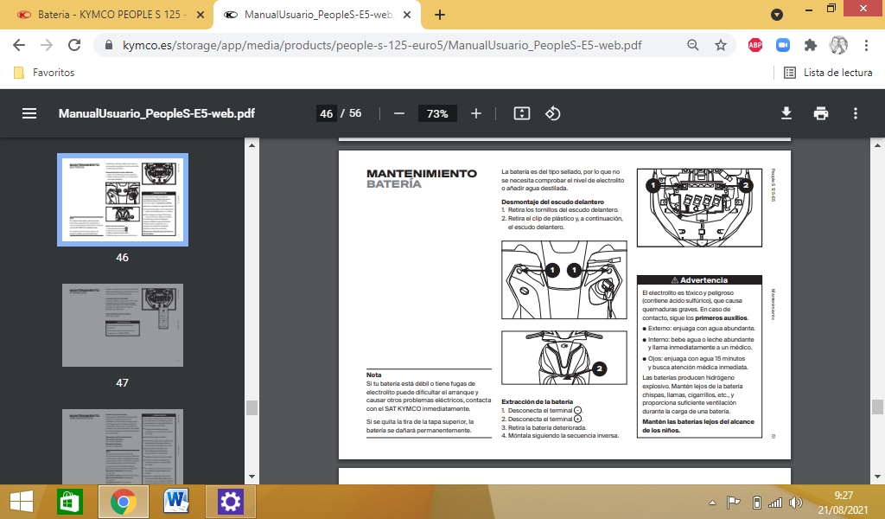Click the volume speaker tray icon

(x=796, y=502)
